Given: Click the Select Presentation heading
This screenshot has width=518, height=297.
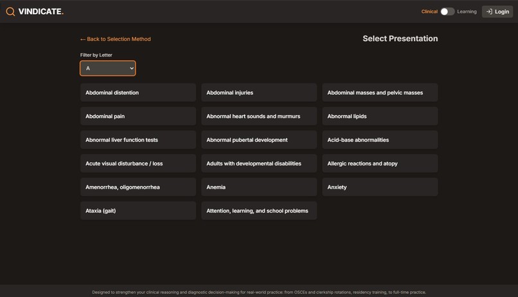Looking at the screenshot, I should pos(400,38).
